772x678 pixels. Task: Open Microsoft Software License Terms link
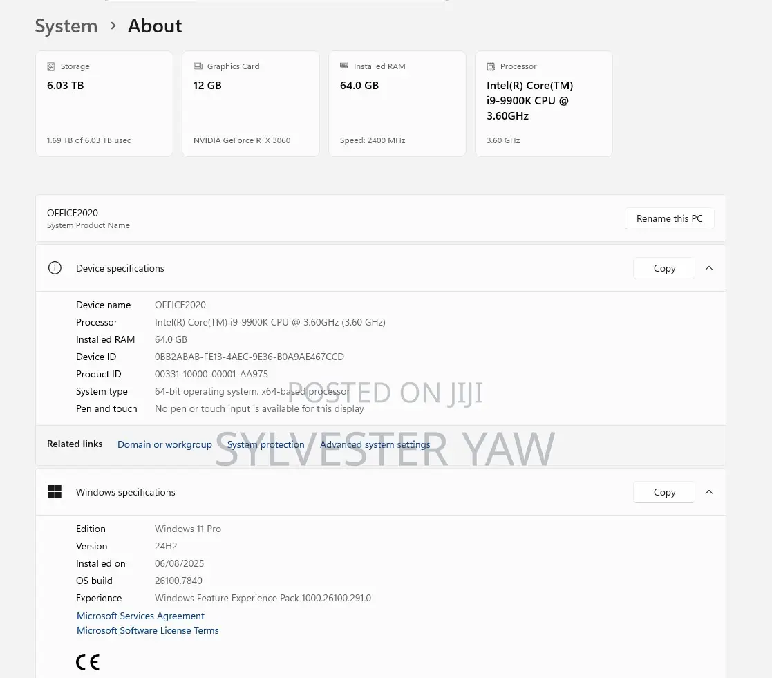coord(148,630)
